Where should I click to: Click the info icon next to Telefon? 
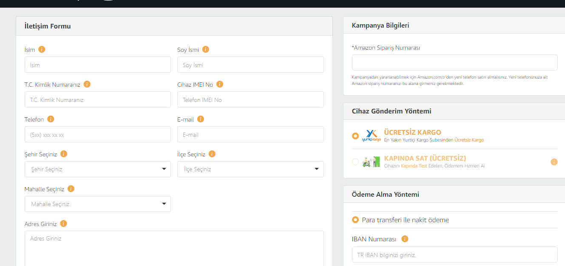click(51, 119)
